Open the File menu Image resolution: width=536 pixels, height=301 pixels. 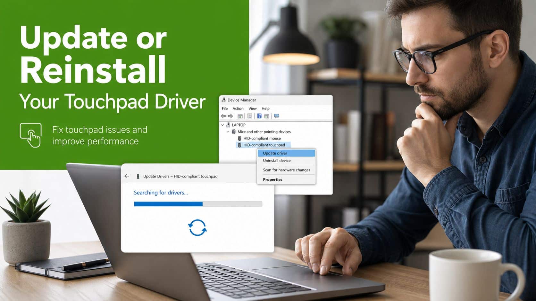pyautogui.click(x=225, y=108)
